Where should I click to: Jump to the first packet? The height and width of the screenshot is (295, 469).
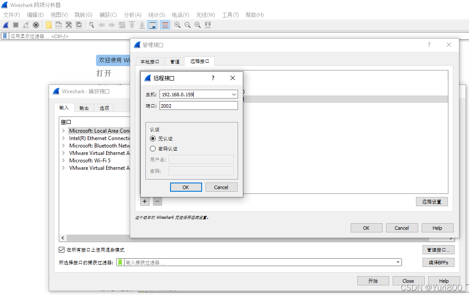[132, 25]
